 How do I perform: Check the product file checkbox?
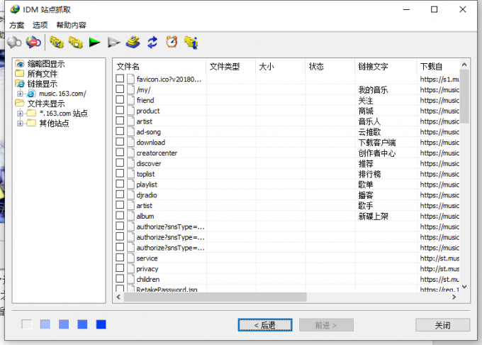click(x=120, y=110)
